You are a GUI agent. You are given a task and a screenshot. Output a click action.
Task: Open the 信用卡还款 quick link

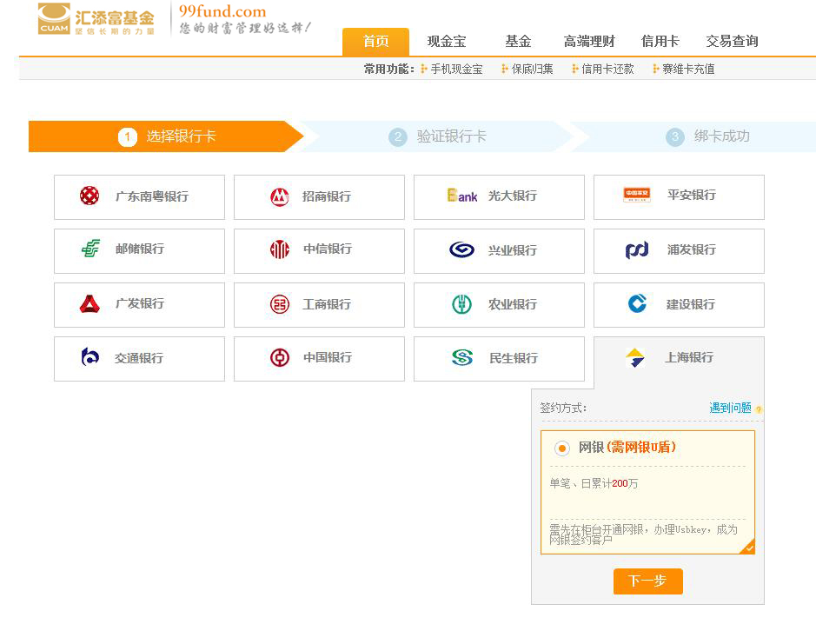pos(607,70)
